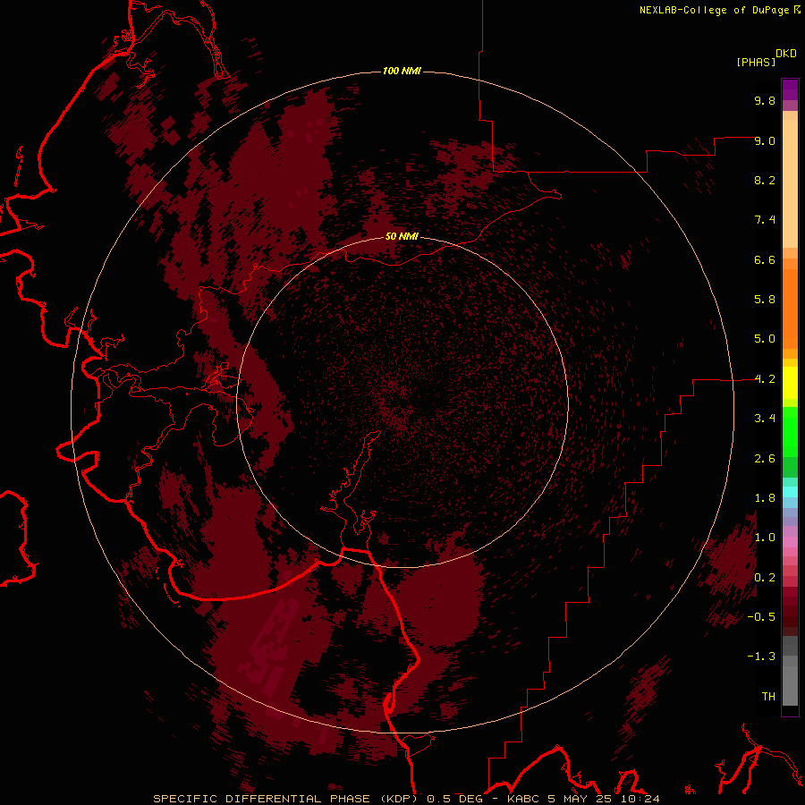This screenshot has height=805, width=805.
Task: Click the 8.2 scale value
Action: pyautogui.click(x=765, y=180)
